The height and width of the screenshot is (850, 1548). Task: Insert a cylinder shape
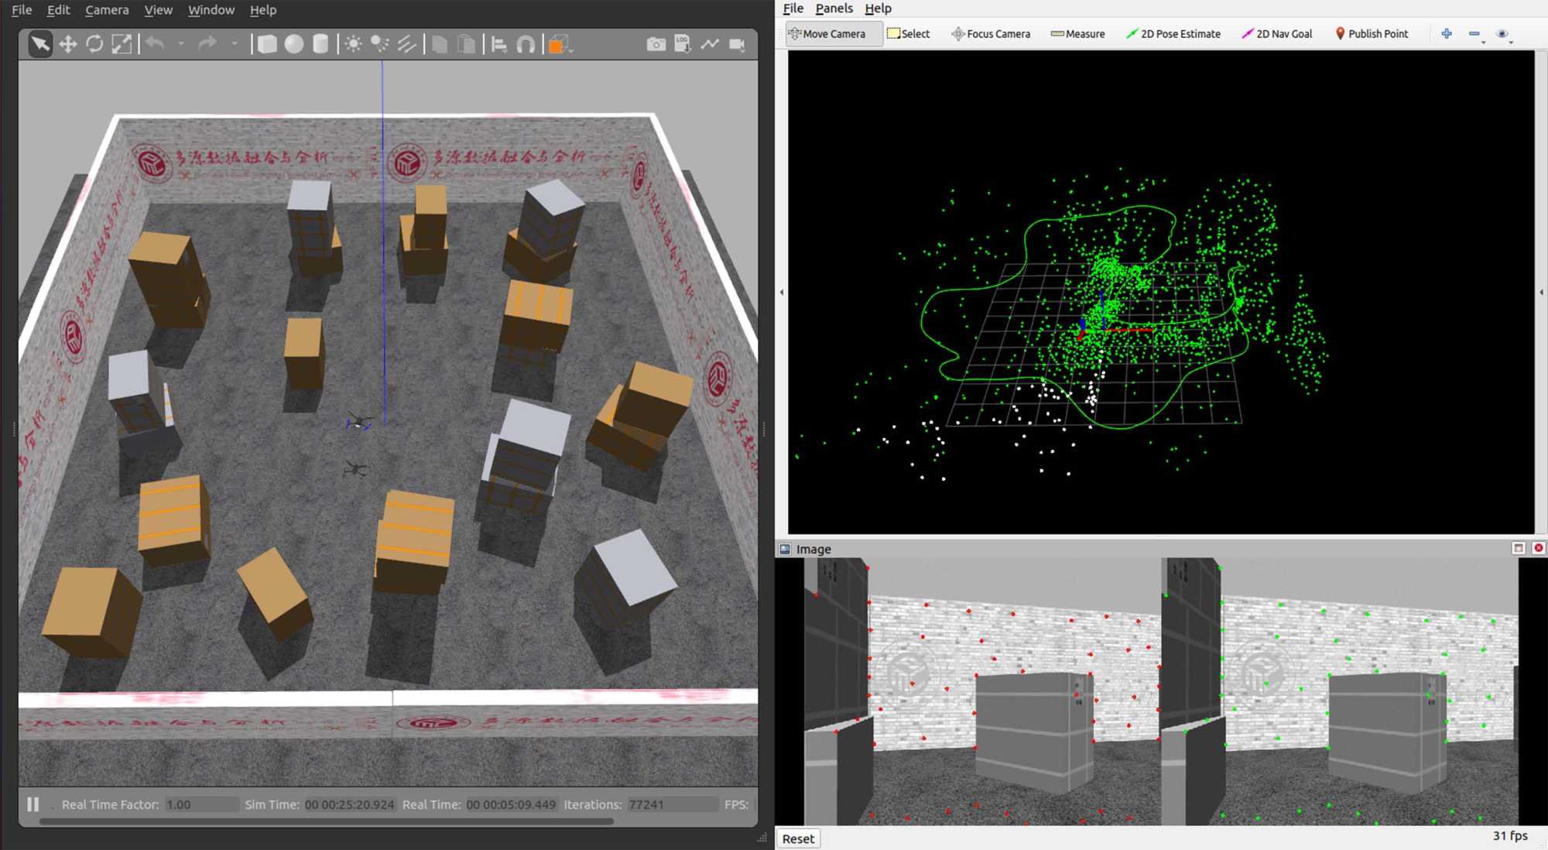pyautogui.click(x=320, y=44)
